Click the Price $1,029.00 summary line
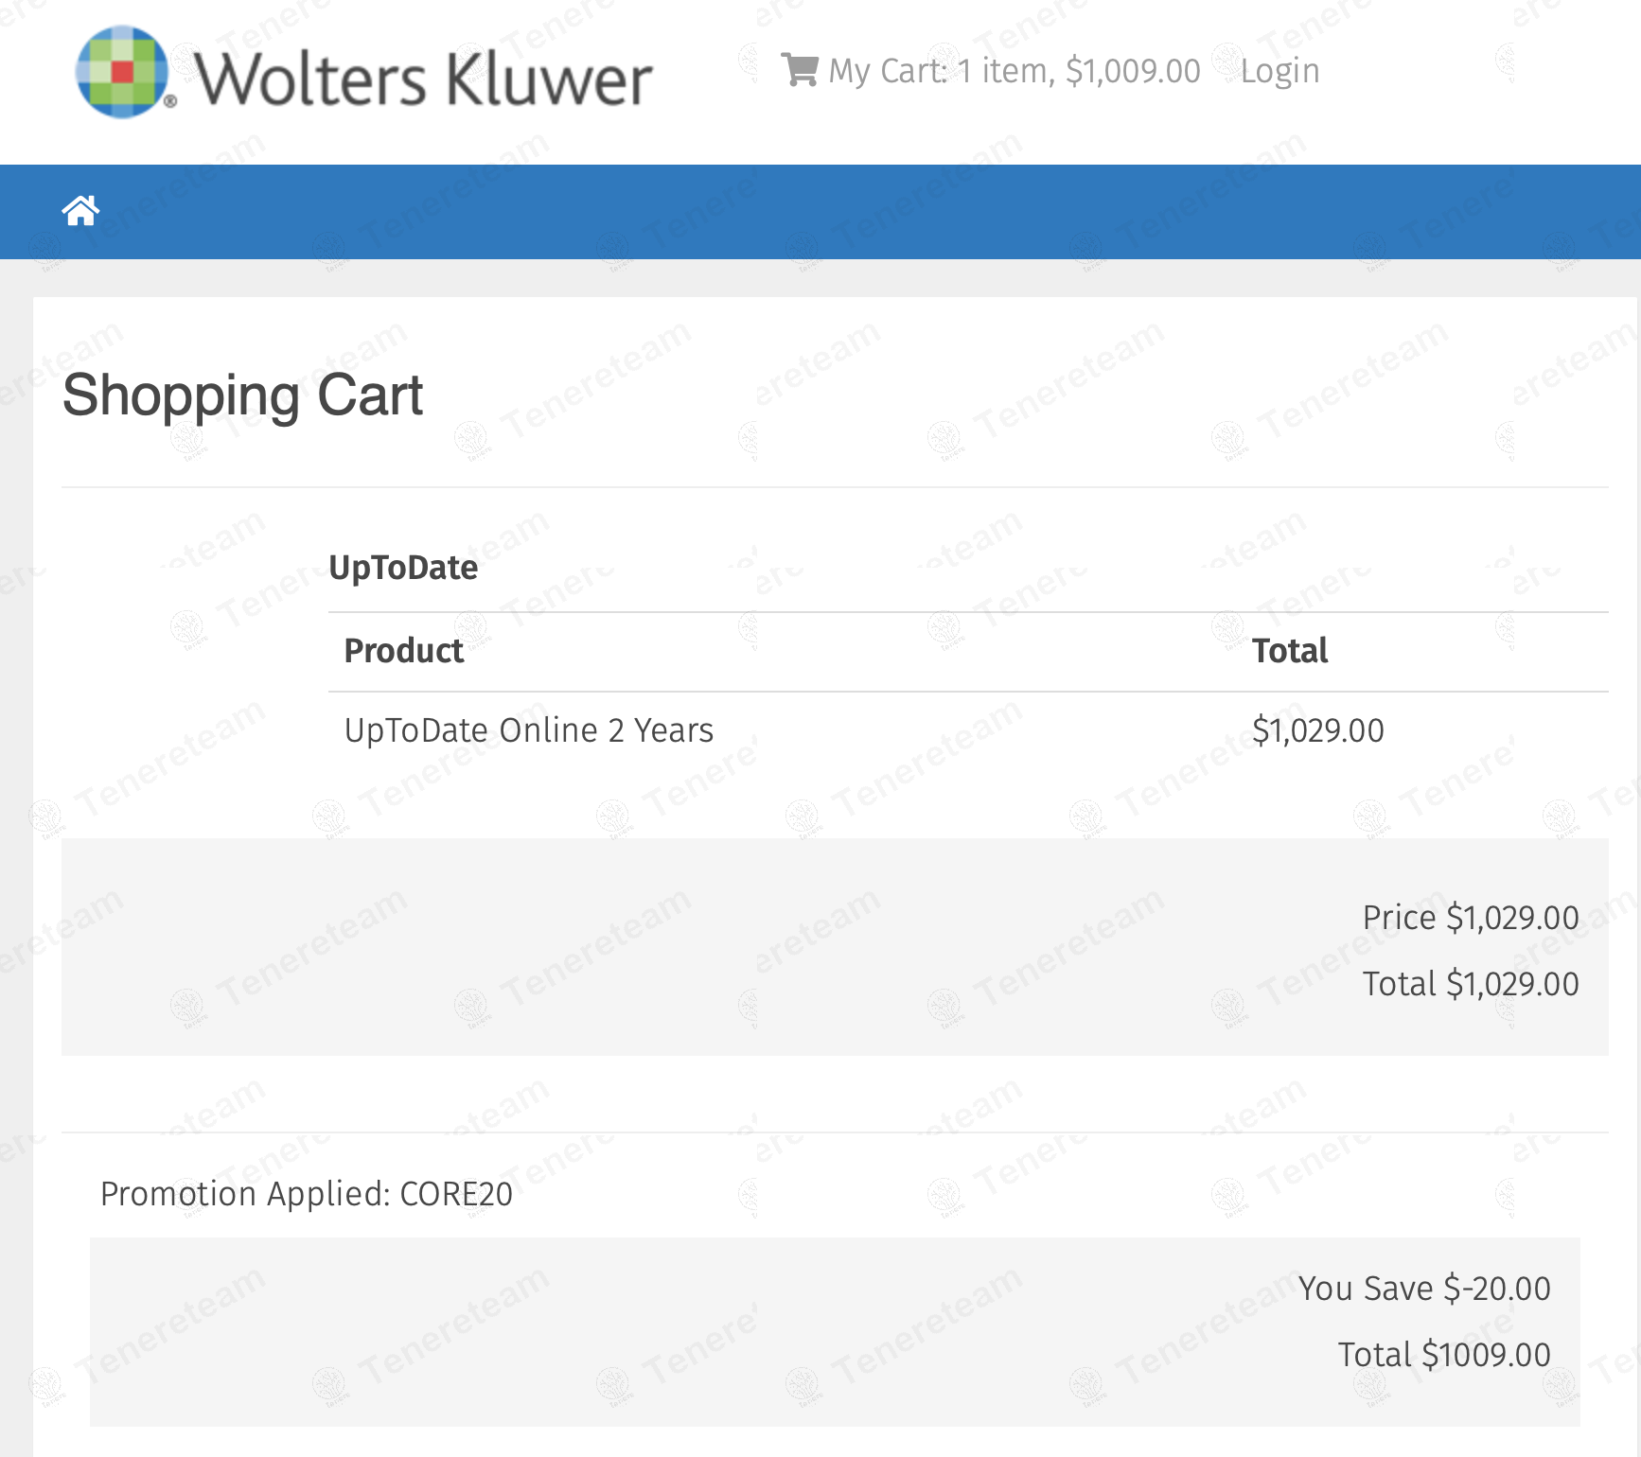This screenshot has width=1641, height=1457. tap(1470, 918)
